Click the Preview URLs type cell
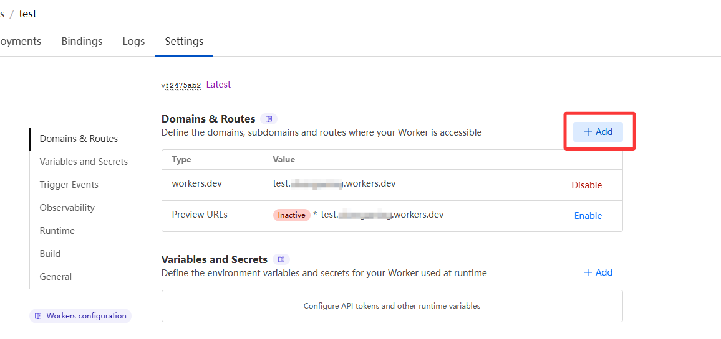The width and height of the screenshot is (721, 339). pyautogui.click(x=200, y=214)
